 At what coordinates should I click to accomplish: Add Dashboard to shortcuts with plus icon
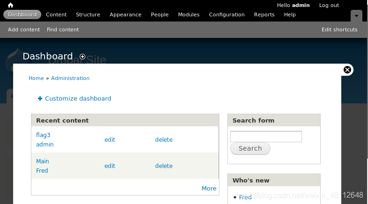(x=83, y=57)
